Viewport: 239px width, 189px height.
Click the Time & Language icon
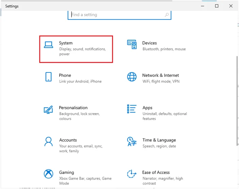[132, 141]
